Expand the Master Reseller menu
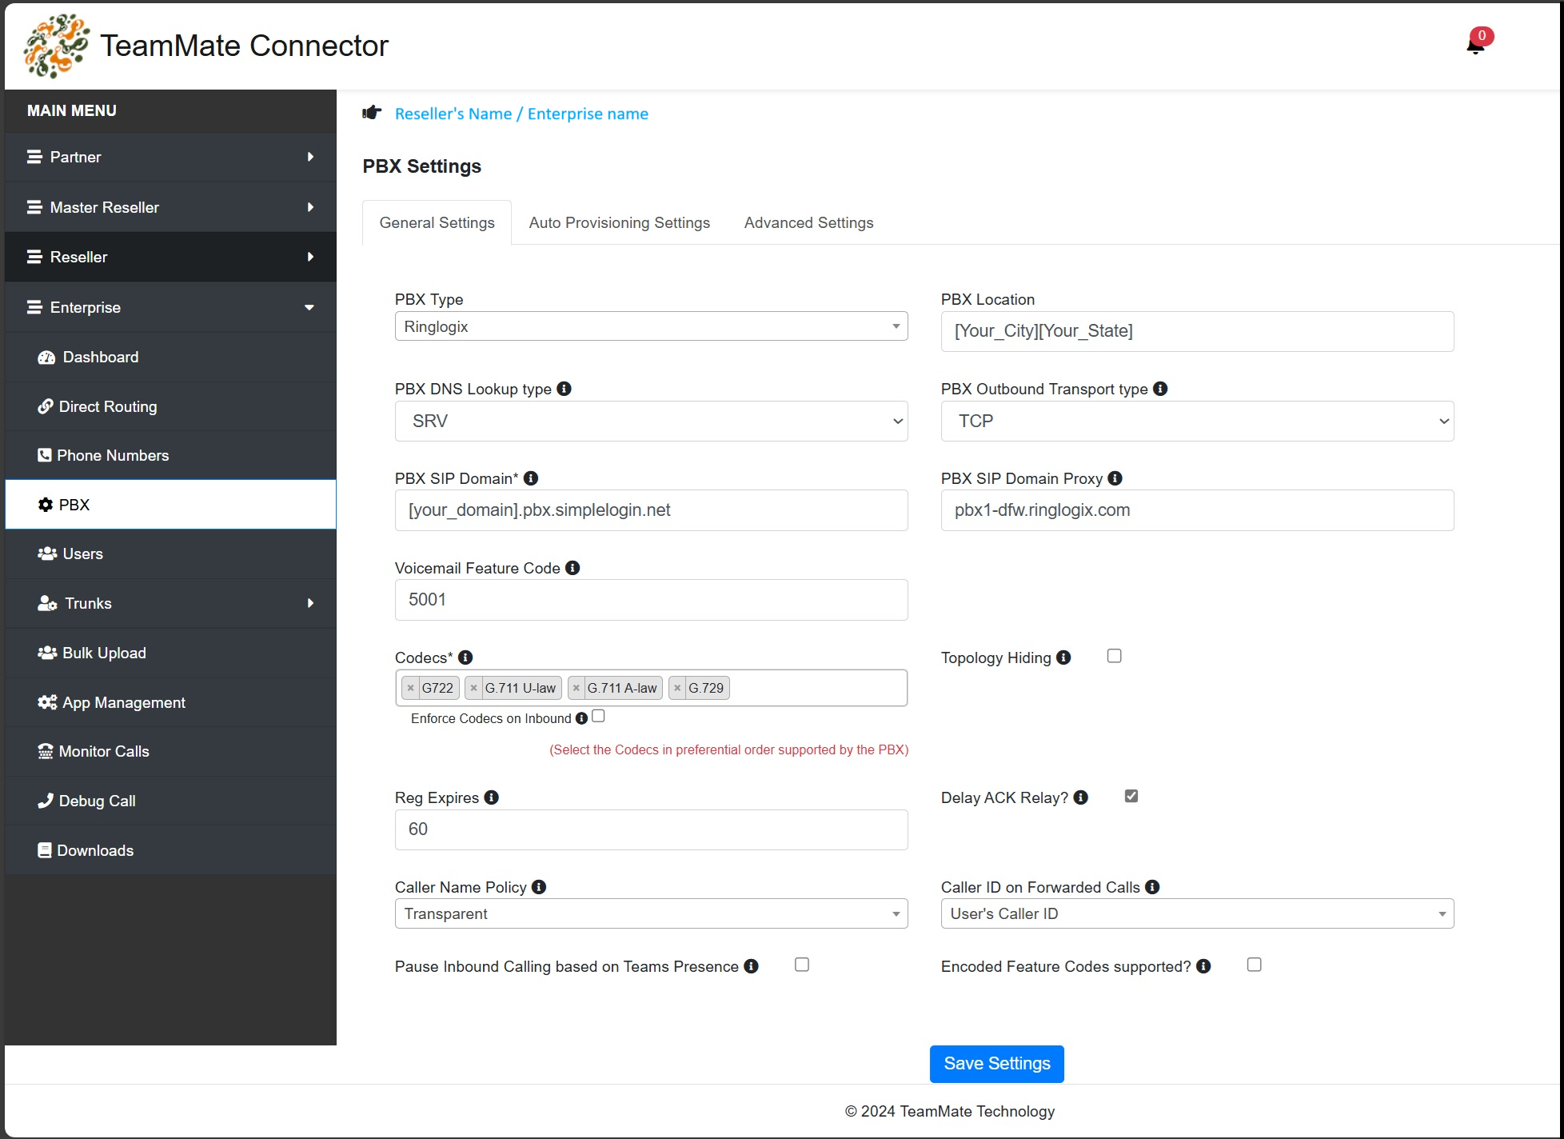The image size is (1564, 1139). 171,207
